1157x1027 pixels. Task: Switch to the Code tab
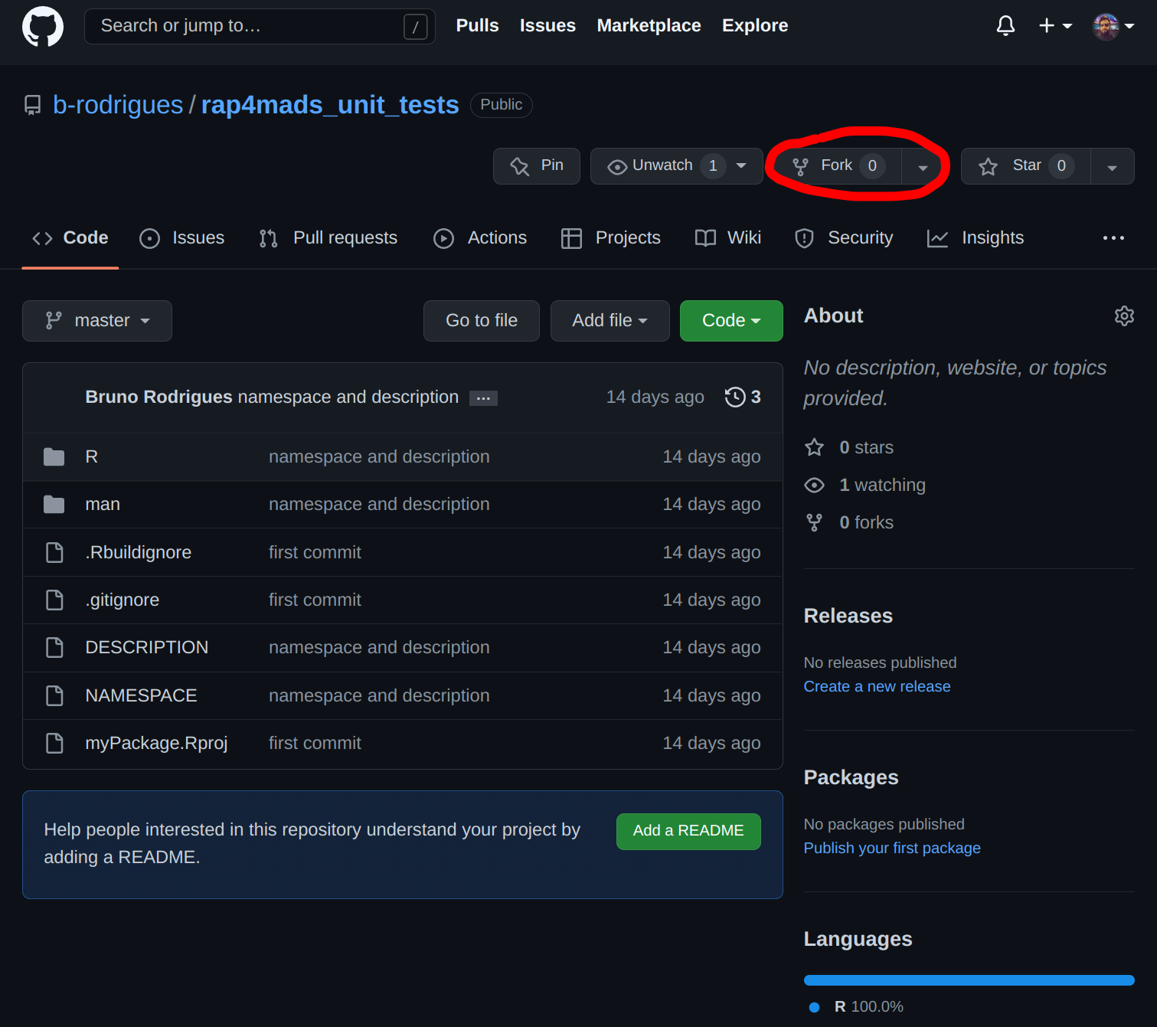(70, 238)
